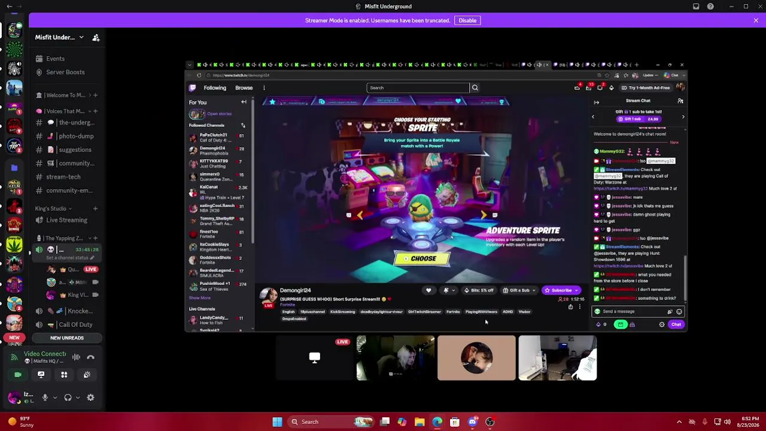Image resolution: width=766 pixels, height=431 pixels.
Task: Mute the microphone in the user panel
Action: point(45,397)
